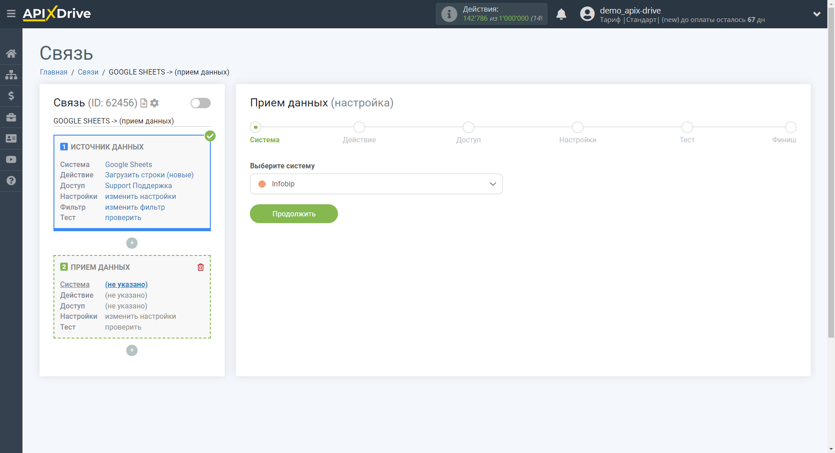Click the Система label in Прием данных
This screenshot has height=453, width=835.
75,285
